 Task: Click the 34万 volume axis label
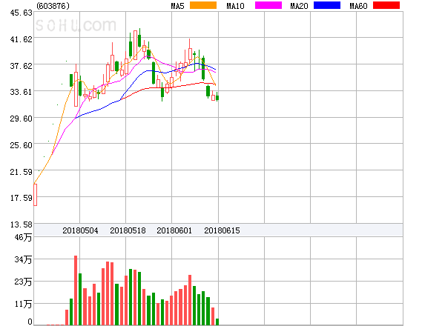pos(23,259)
